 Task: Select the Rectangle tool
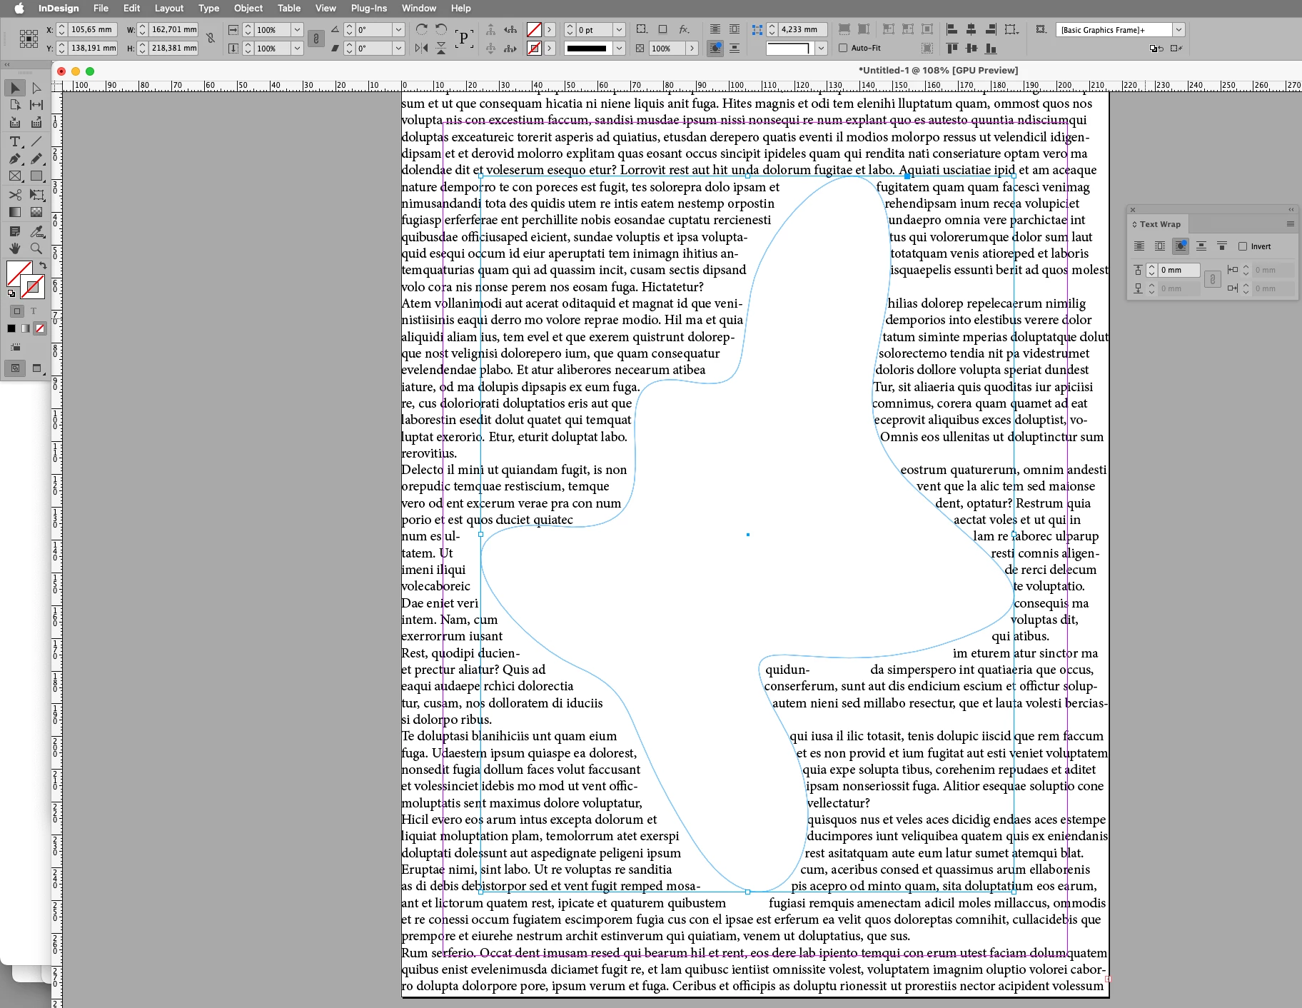point(36,176)
